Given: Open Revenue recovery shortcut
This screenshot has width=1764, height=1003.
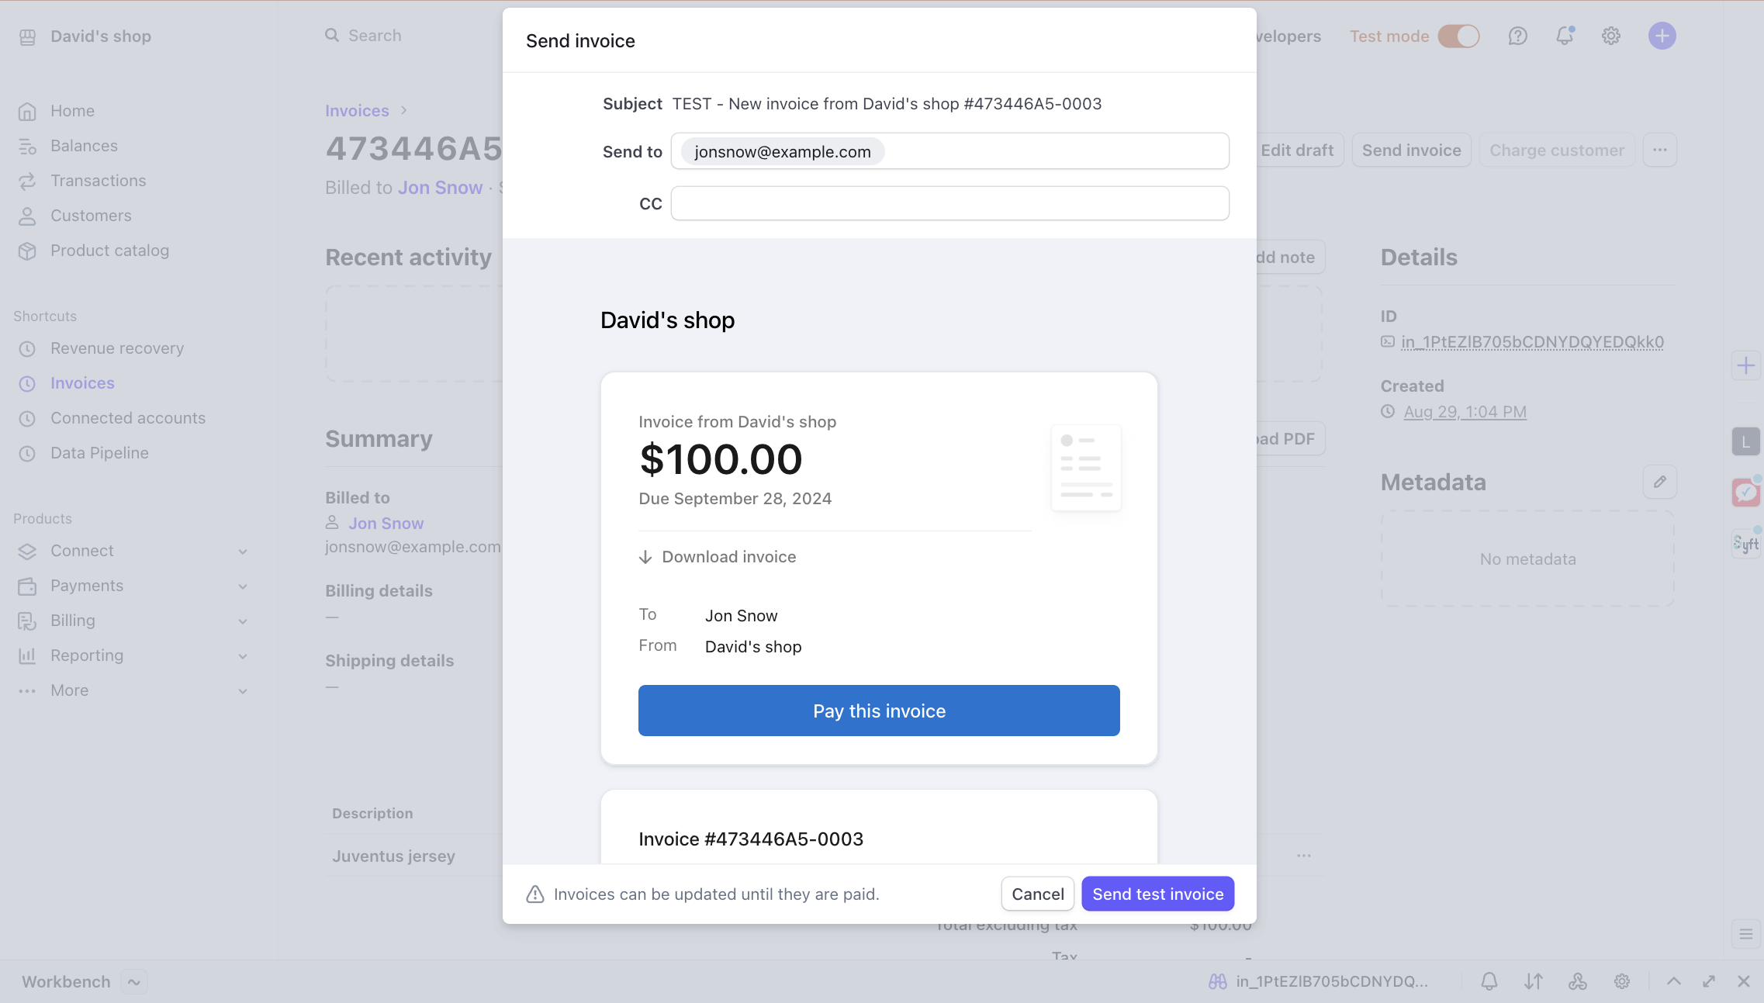Looking at the screenshot, I should pos(117,348).
